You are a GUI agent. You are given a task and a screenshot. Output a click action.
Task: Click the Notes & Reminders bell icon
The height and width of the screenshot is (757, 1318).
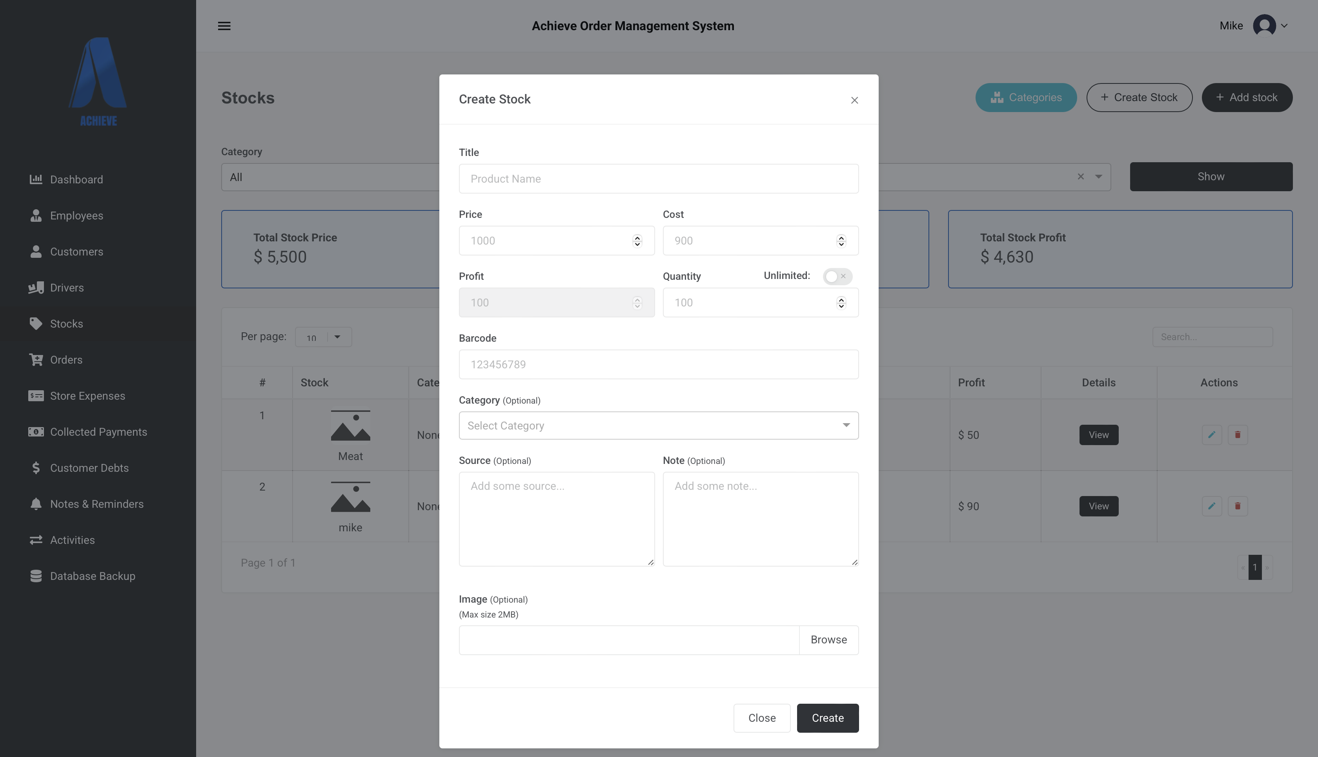(x=36, y=504)
